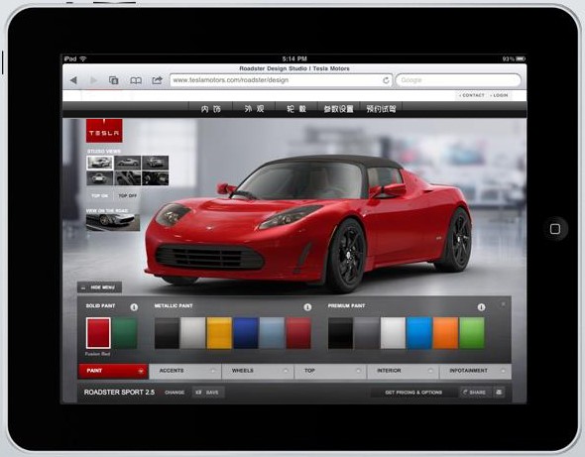This screenshot has height=457, width=585.
Task: Click the Login link
Action: 499,95
